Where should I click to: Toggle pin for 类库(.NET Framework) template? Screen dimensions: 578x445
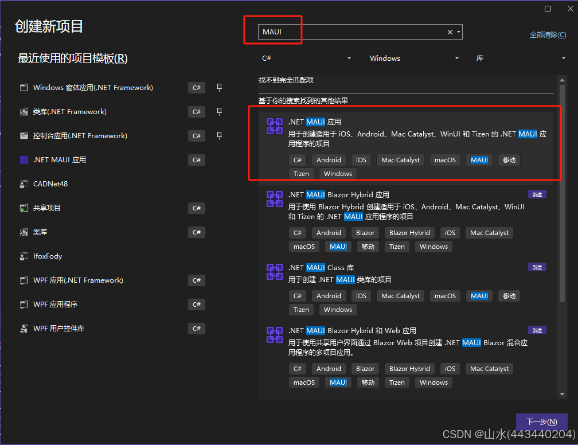pyautogui.click(x=219, y=112)
